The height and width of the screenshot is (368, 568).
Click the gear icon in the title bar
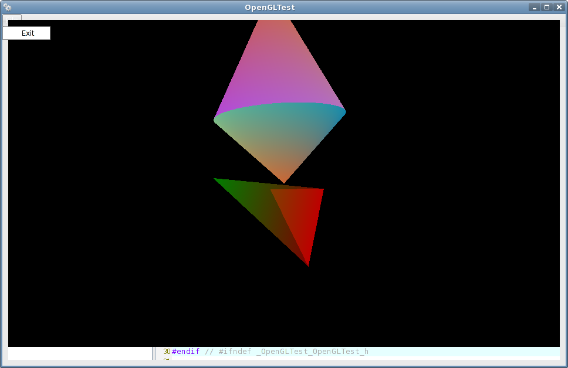[x=8, y=8]
